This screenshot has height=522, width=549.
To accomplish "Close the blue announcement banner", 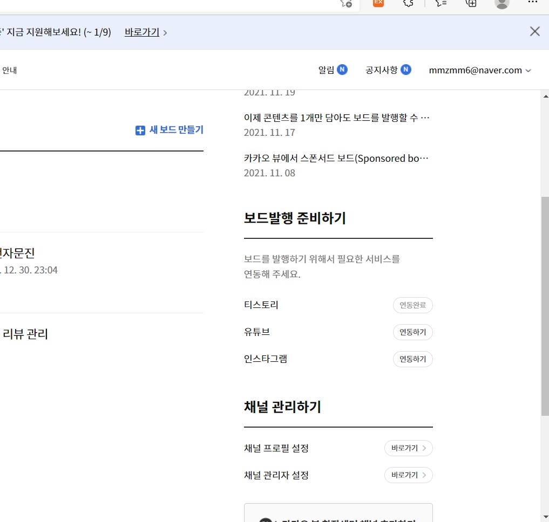I will [x=534, y=31].
